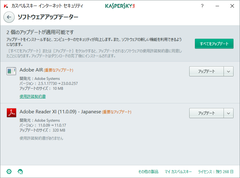Click the ライセンス：残り 268 日 link
Image resolution: width=240 pixels, height=178 pixels.
tap(216, 172)
